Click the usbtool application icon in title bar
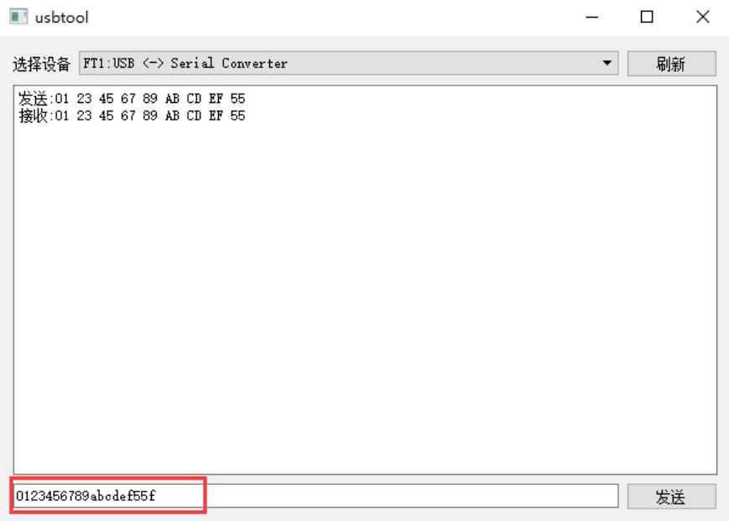The height and width of the screenshot is (521, 729). point(18,18)
